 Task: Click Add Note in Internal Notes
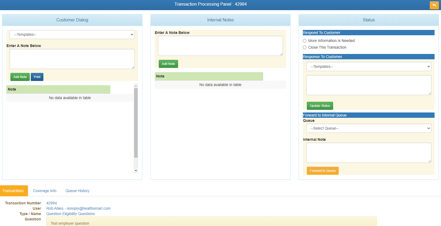tap(168, 64)
